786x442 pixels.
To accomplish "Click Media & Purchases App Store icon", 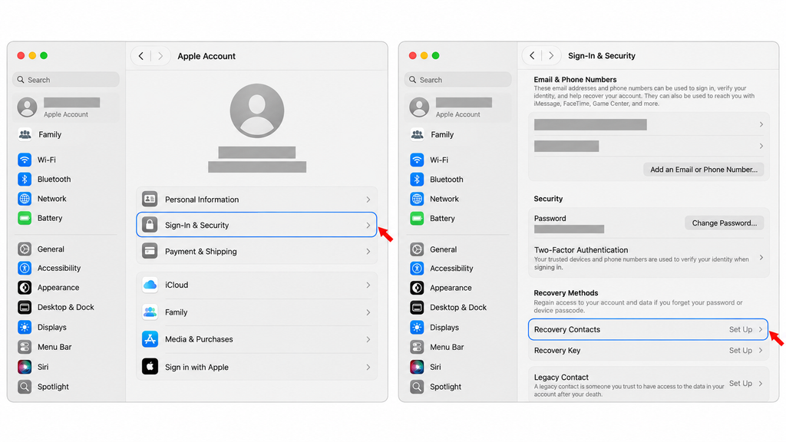I will [150, 339].
